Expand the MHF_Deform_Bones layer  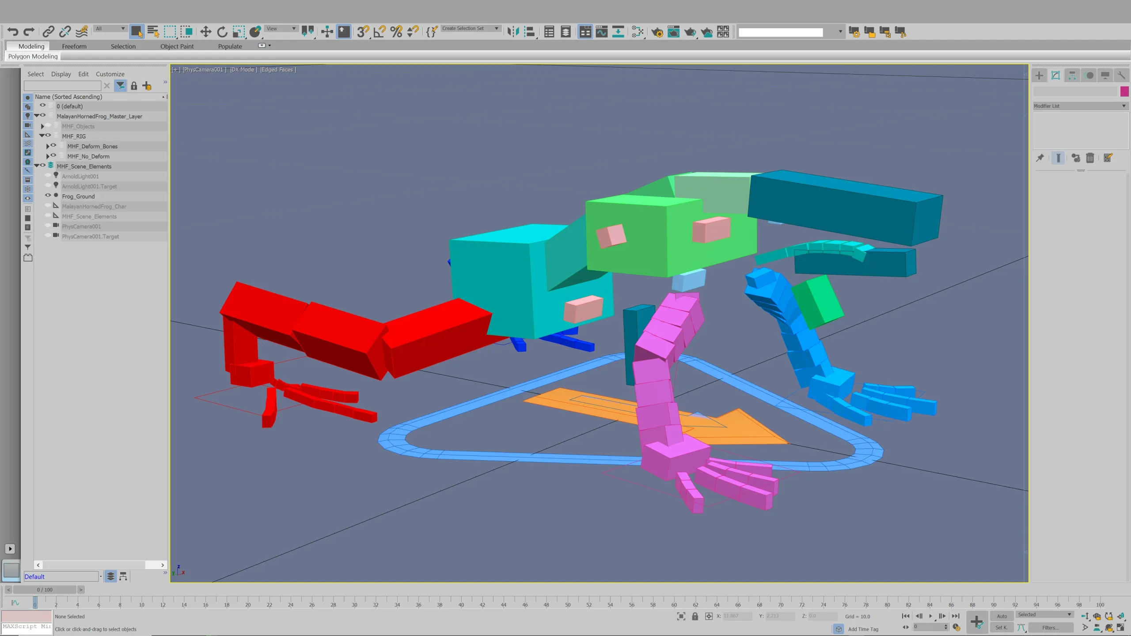click(x=48, y=146)
